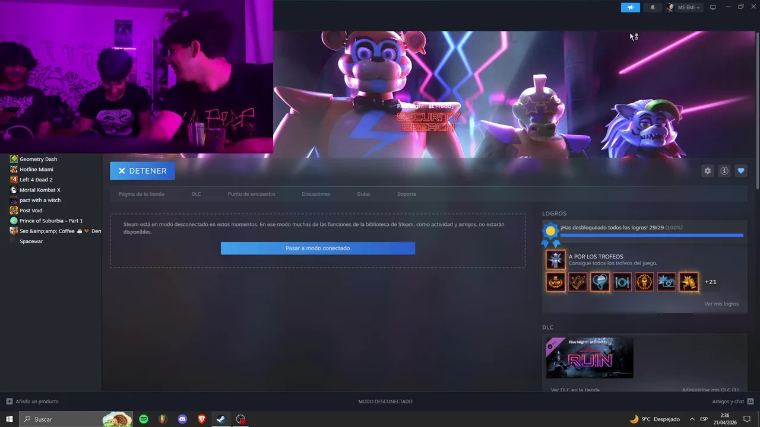Screen dimensions: 760x427
Task: Select Prince of Suburbia - Part 1
Action: coord(50,221)
